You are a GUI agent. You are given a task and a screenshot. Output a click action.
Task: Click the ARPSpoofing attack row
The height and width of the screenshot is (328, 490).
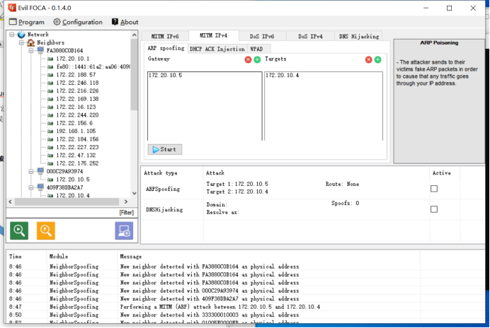point(313,189)
